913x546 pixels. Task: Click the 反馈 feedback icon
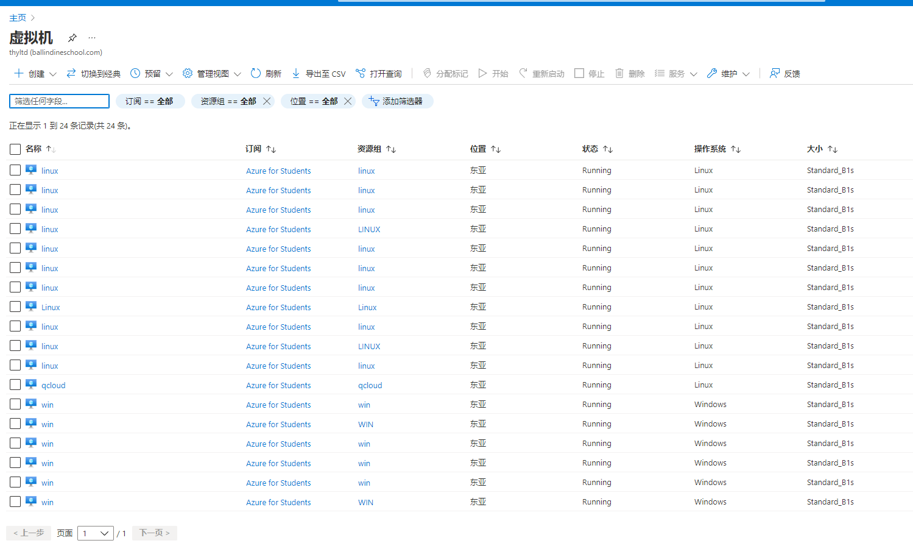pyautogui.click(x=775, y=73)
